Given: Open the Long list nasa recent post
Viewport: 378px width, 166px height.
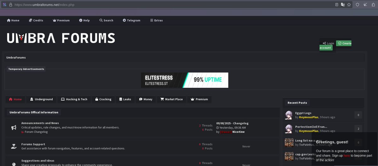Looking at the screenshot, I should click(308, 140).
